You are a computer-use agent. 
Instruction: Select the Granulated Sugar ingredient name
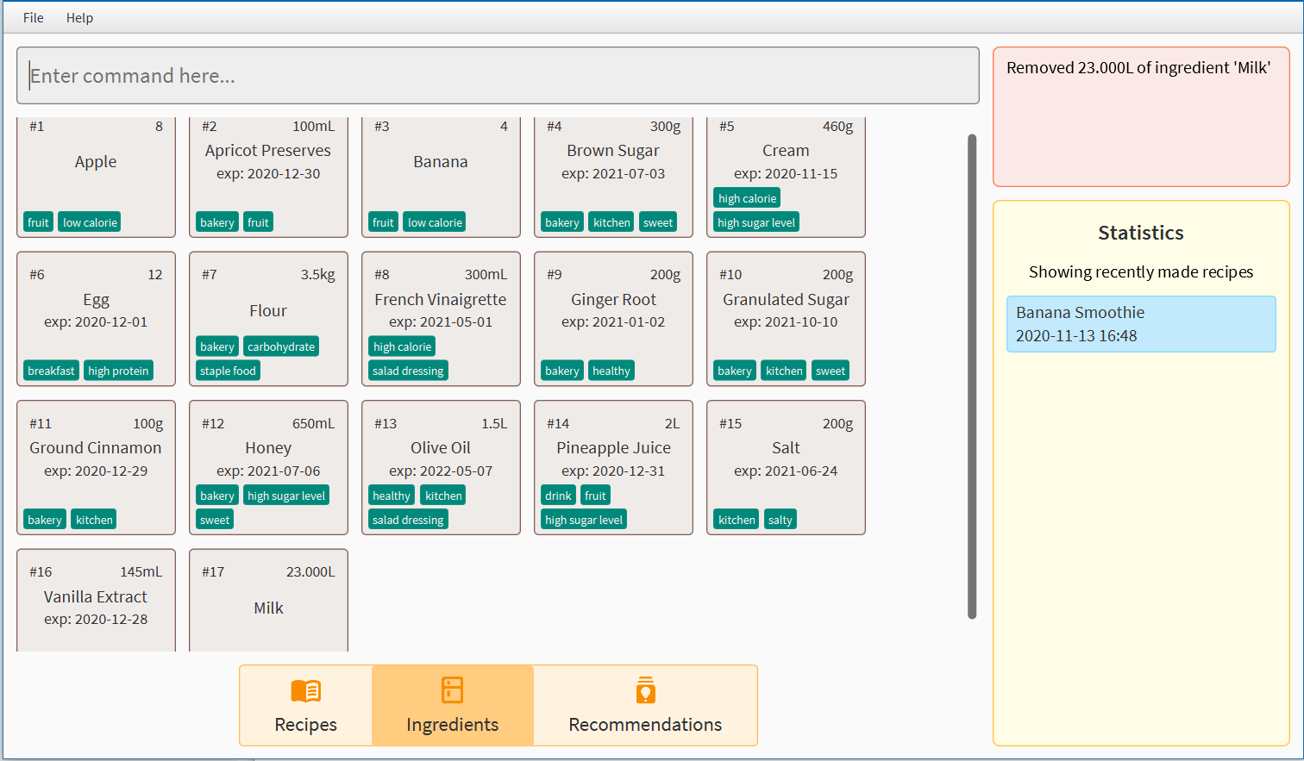(x=786, y=299)
